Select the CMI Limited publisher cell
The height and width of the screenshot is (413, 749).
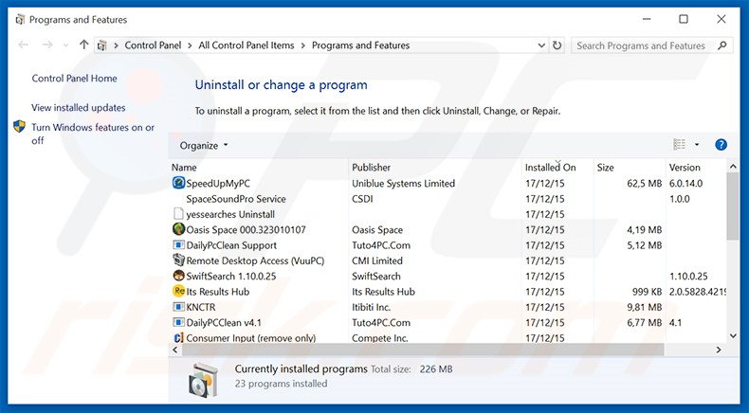(377, 260)
